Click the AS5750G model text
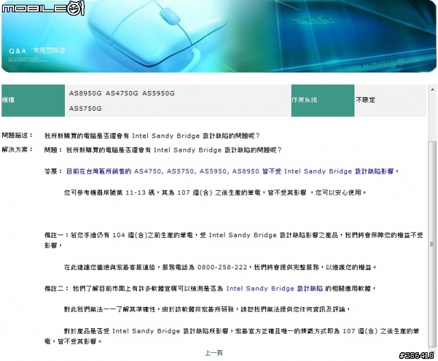This screenshot has height=361, width=438. coord(85,109)
